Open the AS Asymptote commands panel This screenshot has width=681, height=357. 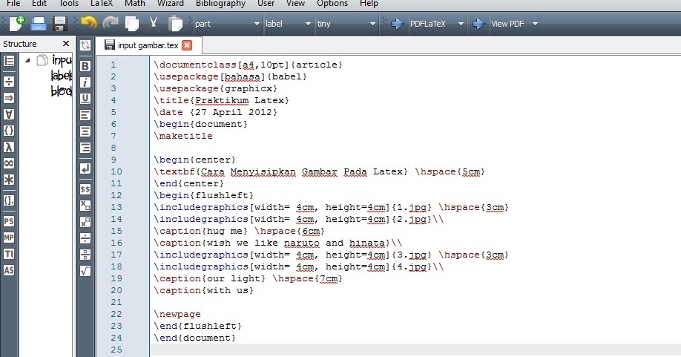point(9,270)
